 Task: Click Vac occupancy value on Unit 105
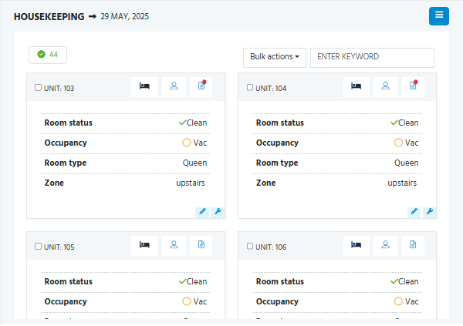coord(194,301)
